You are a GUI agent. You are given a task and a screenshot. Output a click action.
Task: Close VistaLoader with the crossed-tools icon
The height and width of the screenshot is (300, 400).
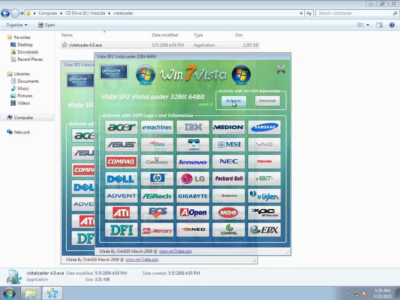click(x=281, y=69)
